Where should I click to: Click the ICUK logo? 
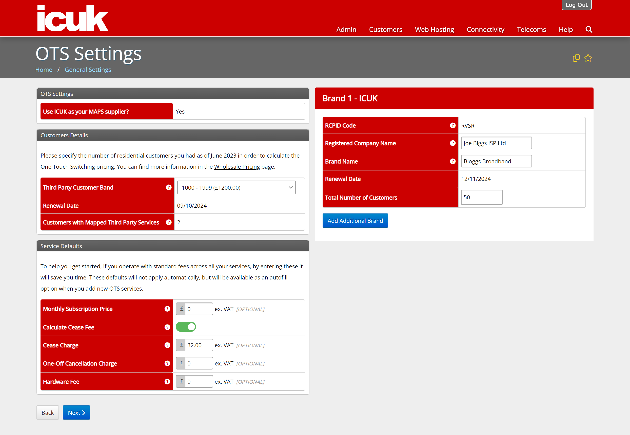pos(73,18)
